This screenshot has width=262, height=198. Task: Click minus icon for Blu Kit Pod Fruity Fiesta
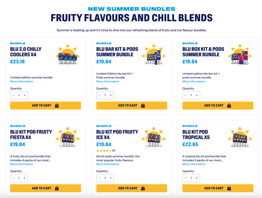point(14,178)
